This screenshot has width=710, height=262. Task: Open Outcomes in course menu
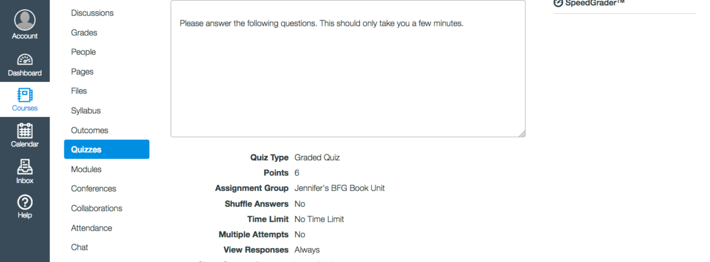pos(90,130)
